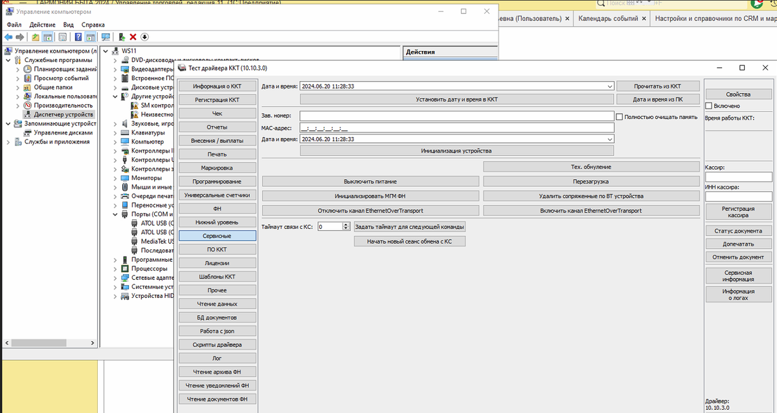
Task: Expand the Звуковые, игровые devices node
Action: pos(115,123)
